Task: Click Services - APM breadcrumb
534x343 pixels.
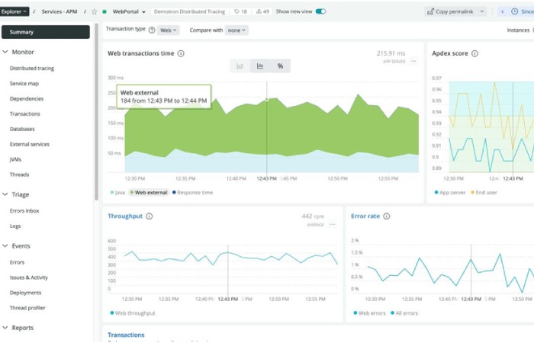Action: click(x=60, y=11)
